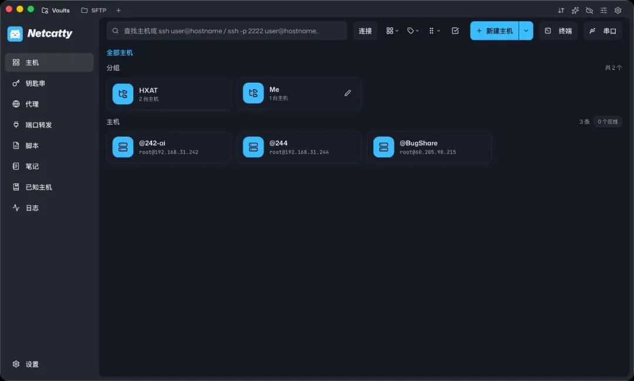Focus the host search input field
634x381 pixels.
[227, 30]
